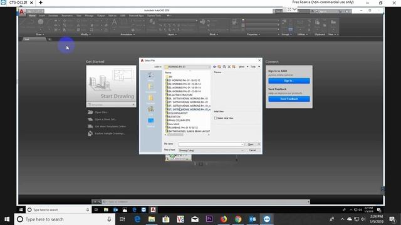
Task: Open Firefox from local taskbar
Action: [x=224, y=219]
